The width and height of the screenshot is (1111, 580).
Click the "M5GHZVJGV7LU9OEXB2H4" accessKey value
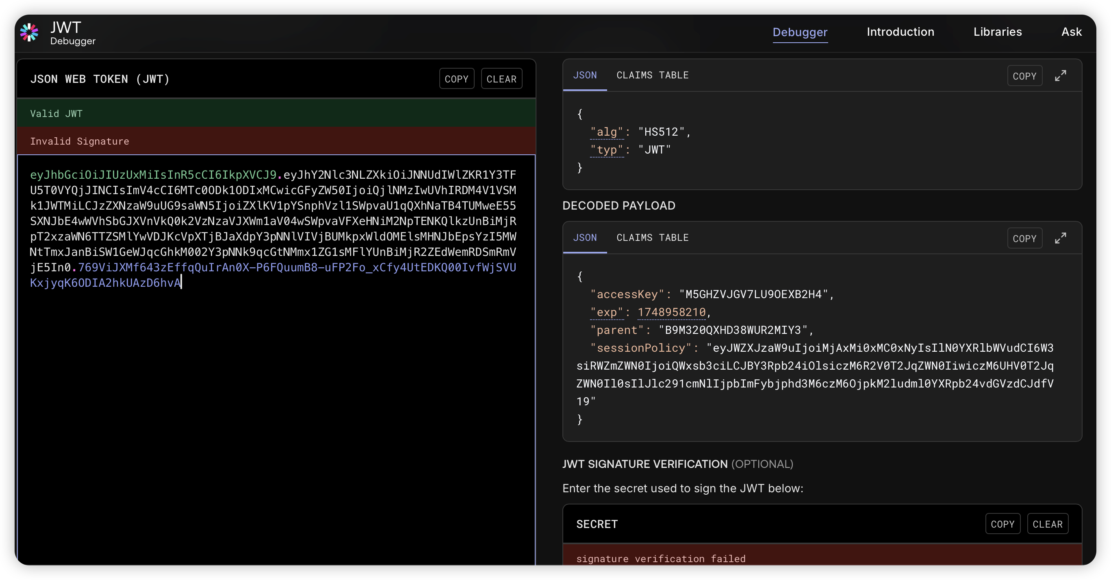(x=753, y=294)
